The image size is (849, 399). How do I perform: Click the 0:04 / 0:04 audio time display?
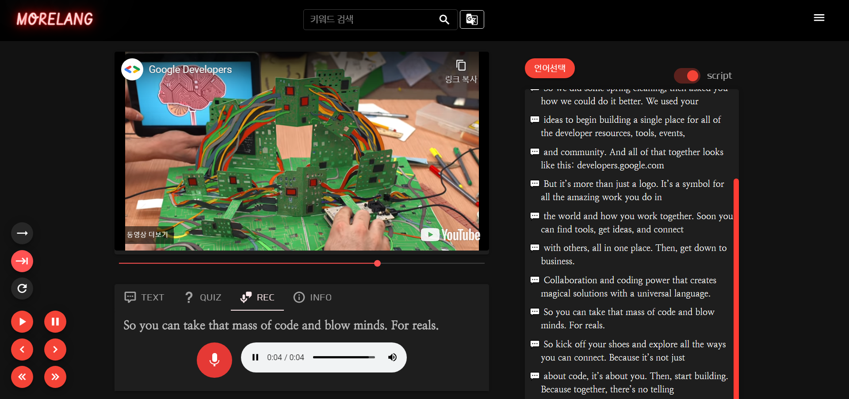pos(286,357)
